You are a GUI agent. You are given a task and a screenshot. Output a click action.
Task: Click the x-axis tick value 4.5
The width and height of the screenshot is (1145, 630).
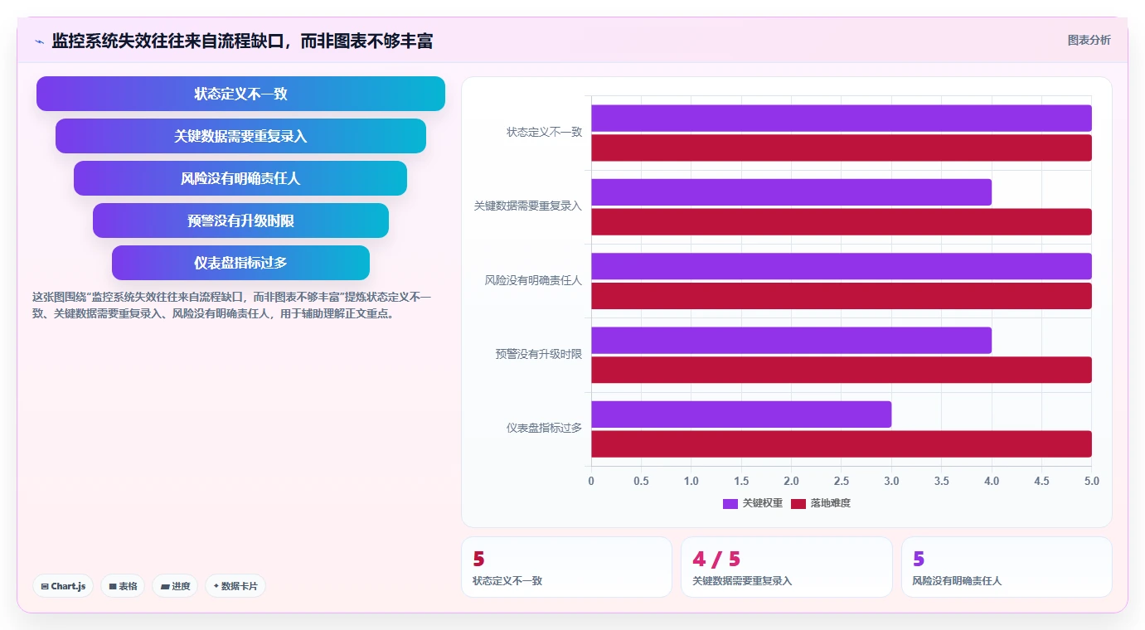[x=1042, y=481]
